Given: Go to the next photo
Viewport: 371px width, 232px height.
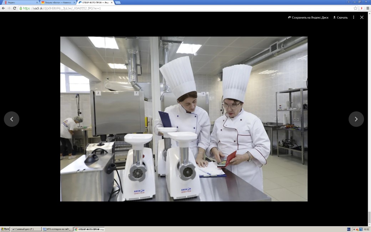Looking at the screenshot, I should [x=356, y=119].
